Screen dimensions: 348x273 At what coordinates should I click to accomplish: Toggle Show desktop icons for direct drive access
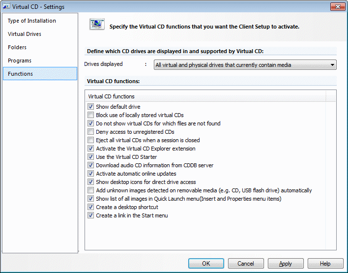click(x=90, y=182)
